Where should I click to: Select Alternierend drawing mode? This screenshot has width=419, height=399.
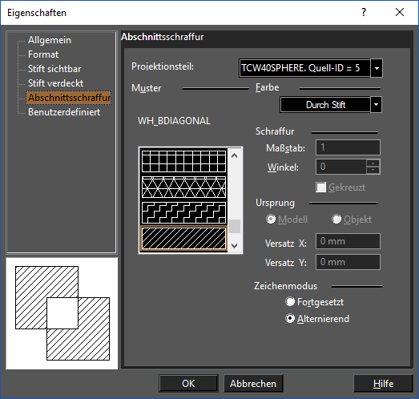(x=290, y=319)
